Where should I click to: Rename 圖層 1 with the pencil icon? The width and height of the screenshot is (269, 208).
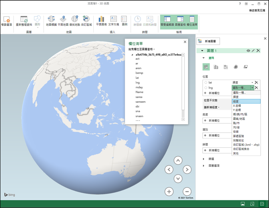pos(253,51)
